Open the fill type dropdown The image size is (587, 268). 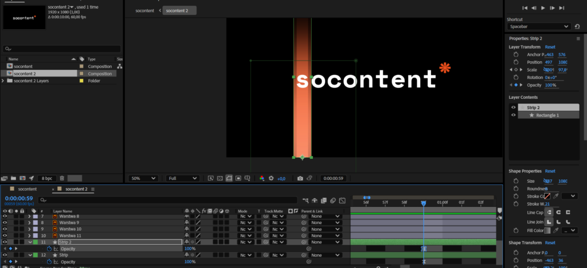pyautogui.click(x=569, y=230)
